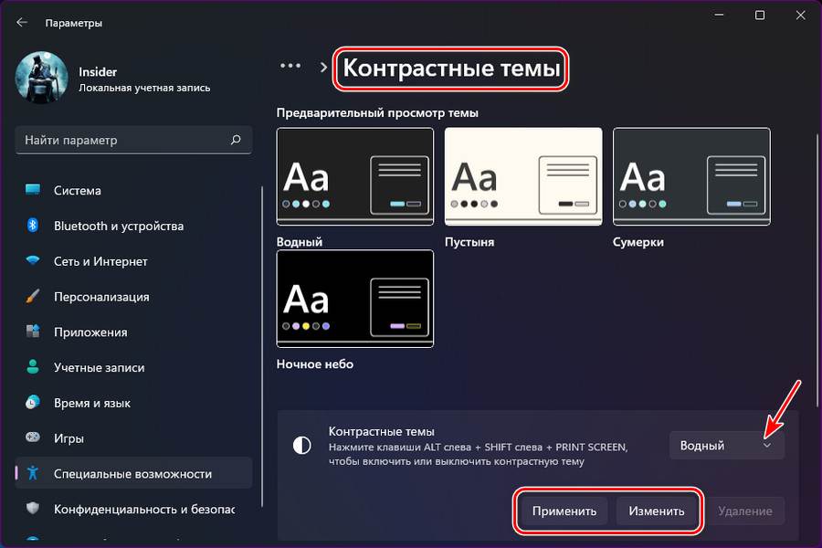Open the Insider user avatar picture
The image size is (822, 548).
pyautogui.click(x=41, y=78)
